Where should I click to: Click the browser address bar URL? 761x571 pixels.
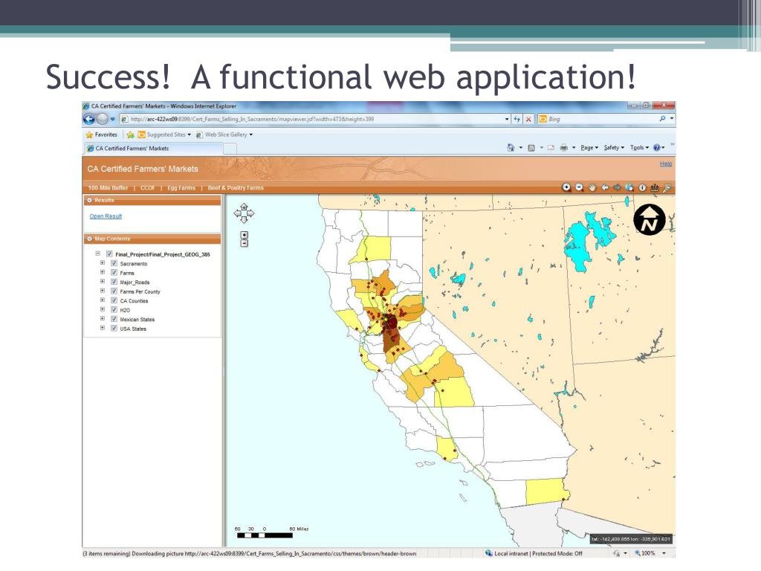[x=313, y=119]
